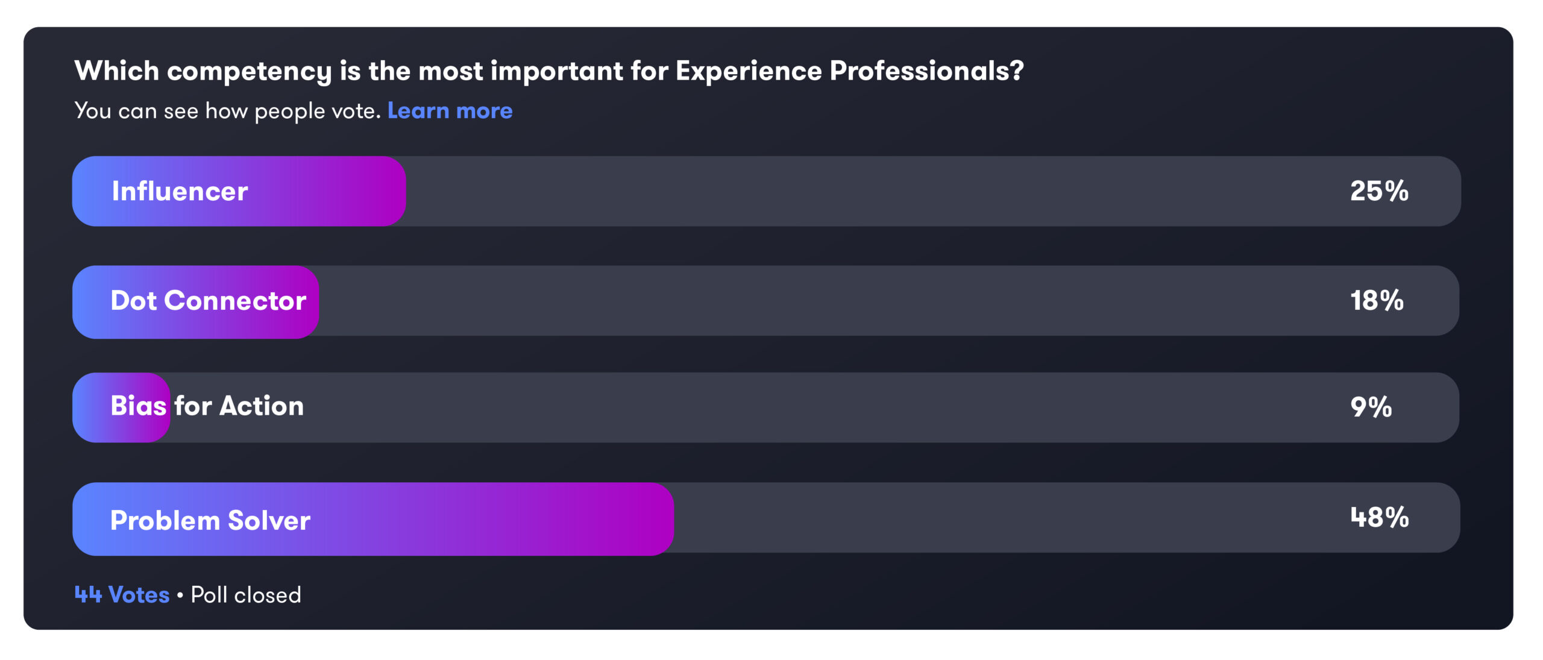Image resolution: width=1543 pixels, height=660 pixels.
Task: Click the 9% result for Bias for Action
Action: [1371, 407]
